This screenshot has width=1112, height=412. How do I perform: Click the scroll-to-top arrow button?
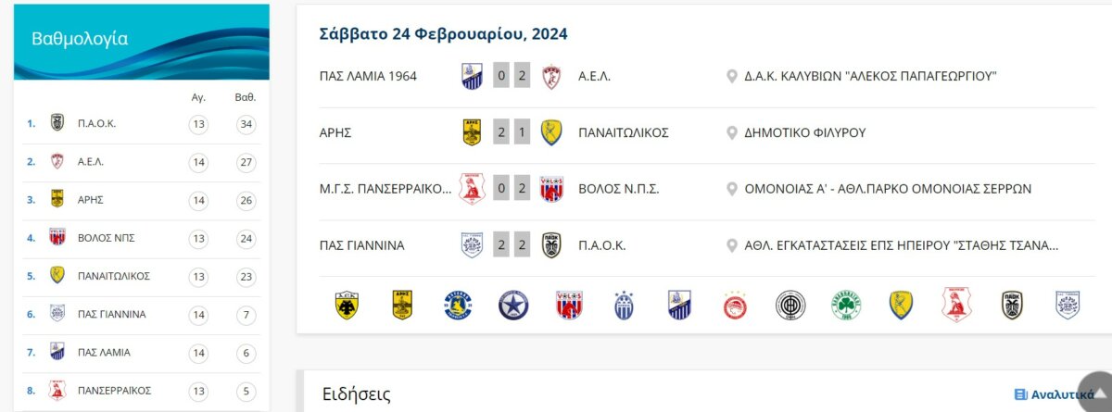[x=1096, y=392]
